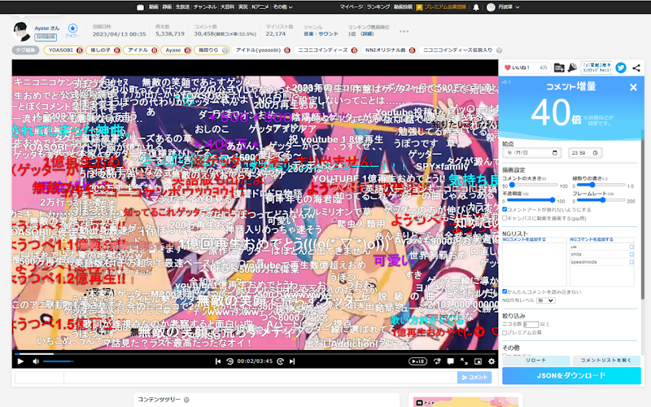This screenshot has height=407, width=651.
Task: Toggle don't load easy comments checkbox
Action: coord(505,291)
